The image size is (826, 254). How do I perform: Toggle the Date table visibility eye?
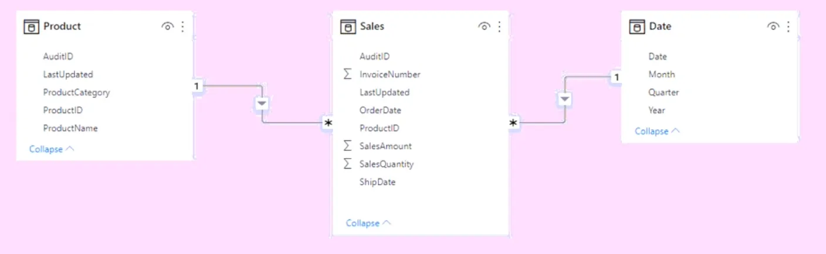click(x=773, y=27)
